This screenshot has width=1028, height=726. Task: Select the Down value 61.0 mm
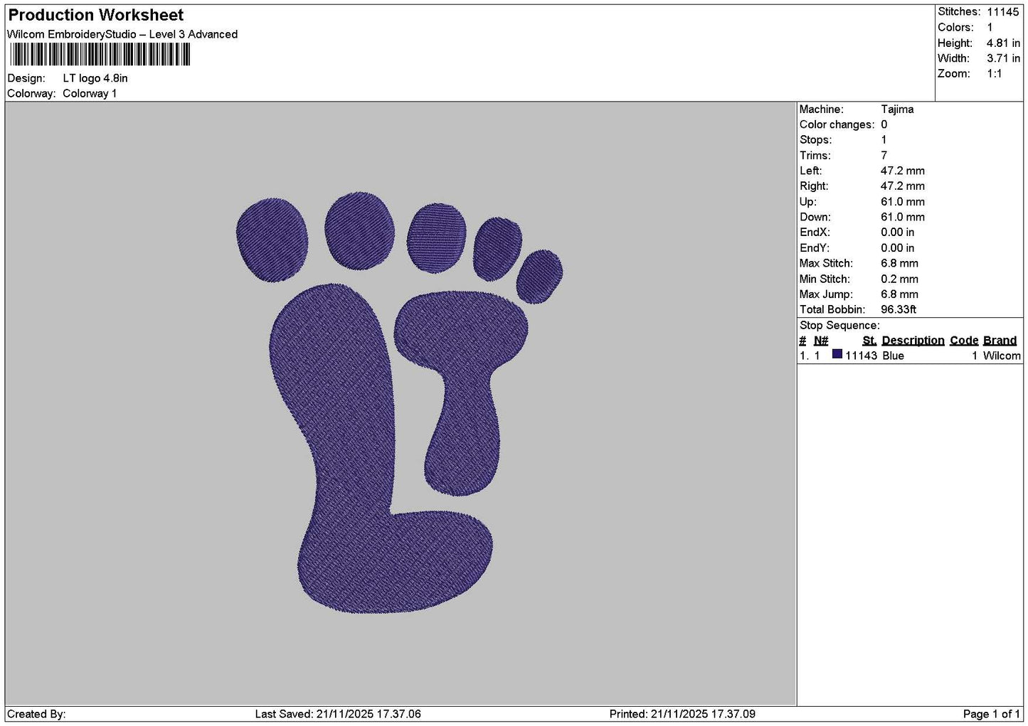pos(903,217)
